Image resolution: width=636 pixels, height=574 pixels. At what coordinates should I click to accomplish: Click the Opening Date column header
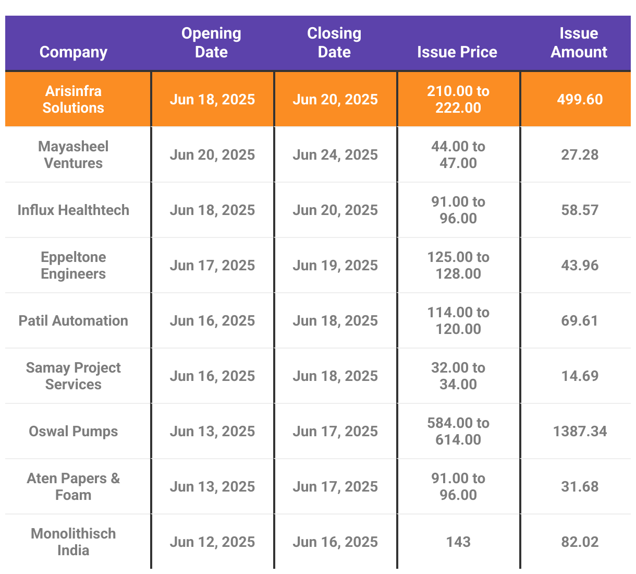[211, 43]
